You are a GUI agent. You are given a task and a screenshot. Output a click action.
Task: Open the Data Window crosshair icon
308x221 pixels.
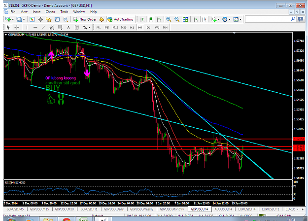tap(40, 19)
